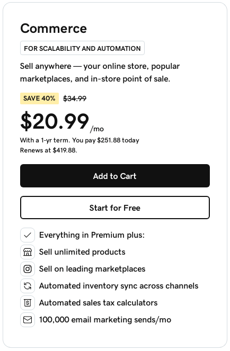Click the Instagram icon for leading marketplaces

click(x=28, y=269)
